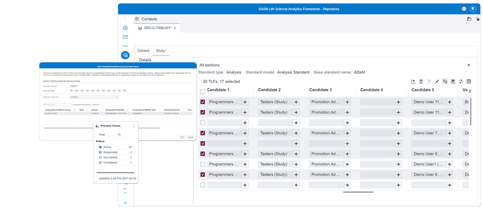483x211 pixels.
Task: Uncheck the first row's checkbox
Action: point(203,102)
